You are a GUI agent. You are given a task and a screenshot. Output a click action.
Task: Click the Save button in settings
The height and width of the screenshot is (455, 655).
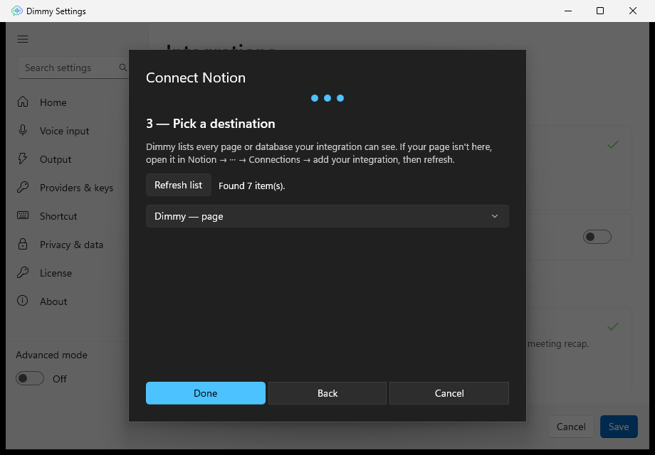(619, 427)
